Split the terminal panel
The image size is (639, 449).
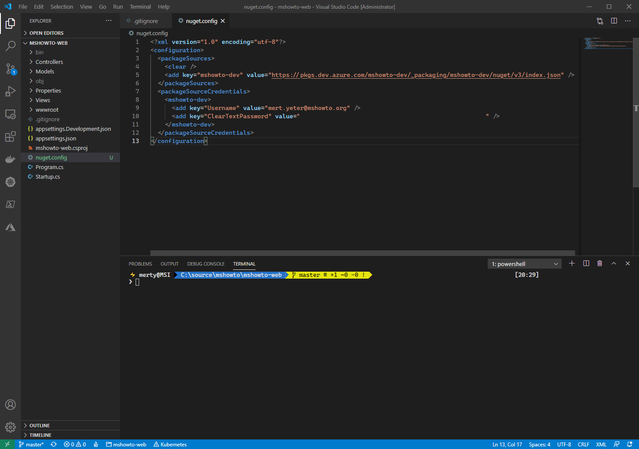pos(586,263)
